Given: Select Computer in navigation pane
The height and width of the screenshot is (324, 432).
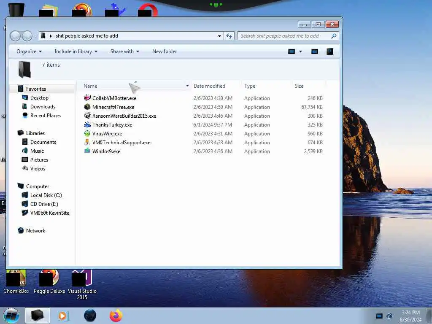Looking at the screenshot, I should pyautogui.click(x=38, y=186).
